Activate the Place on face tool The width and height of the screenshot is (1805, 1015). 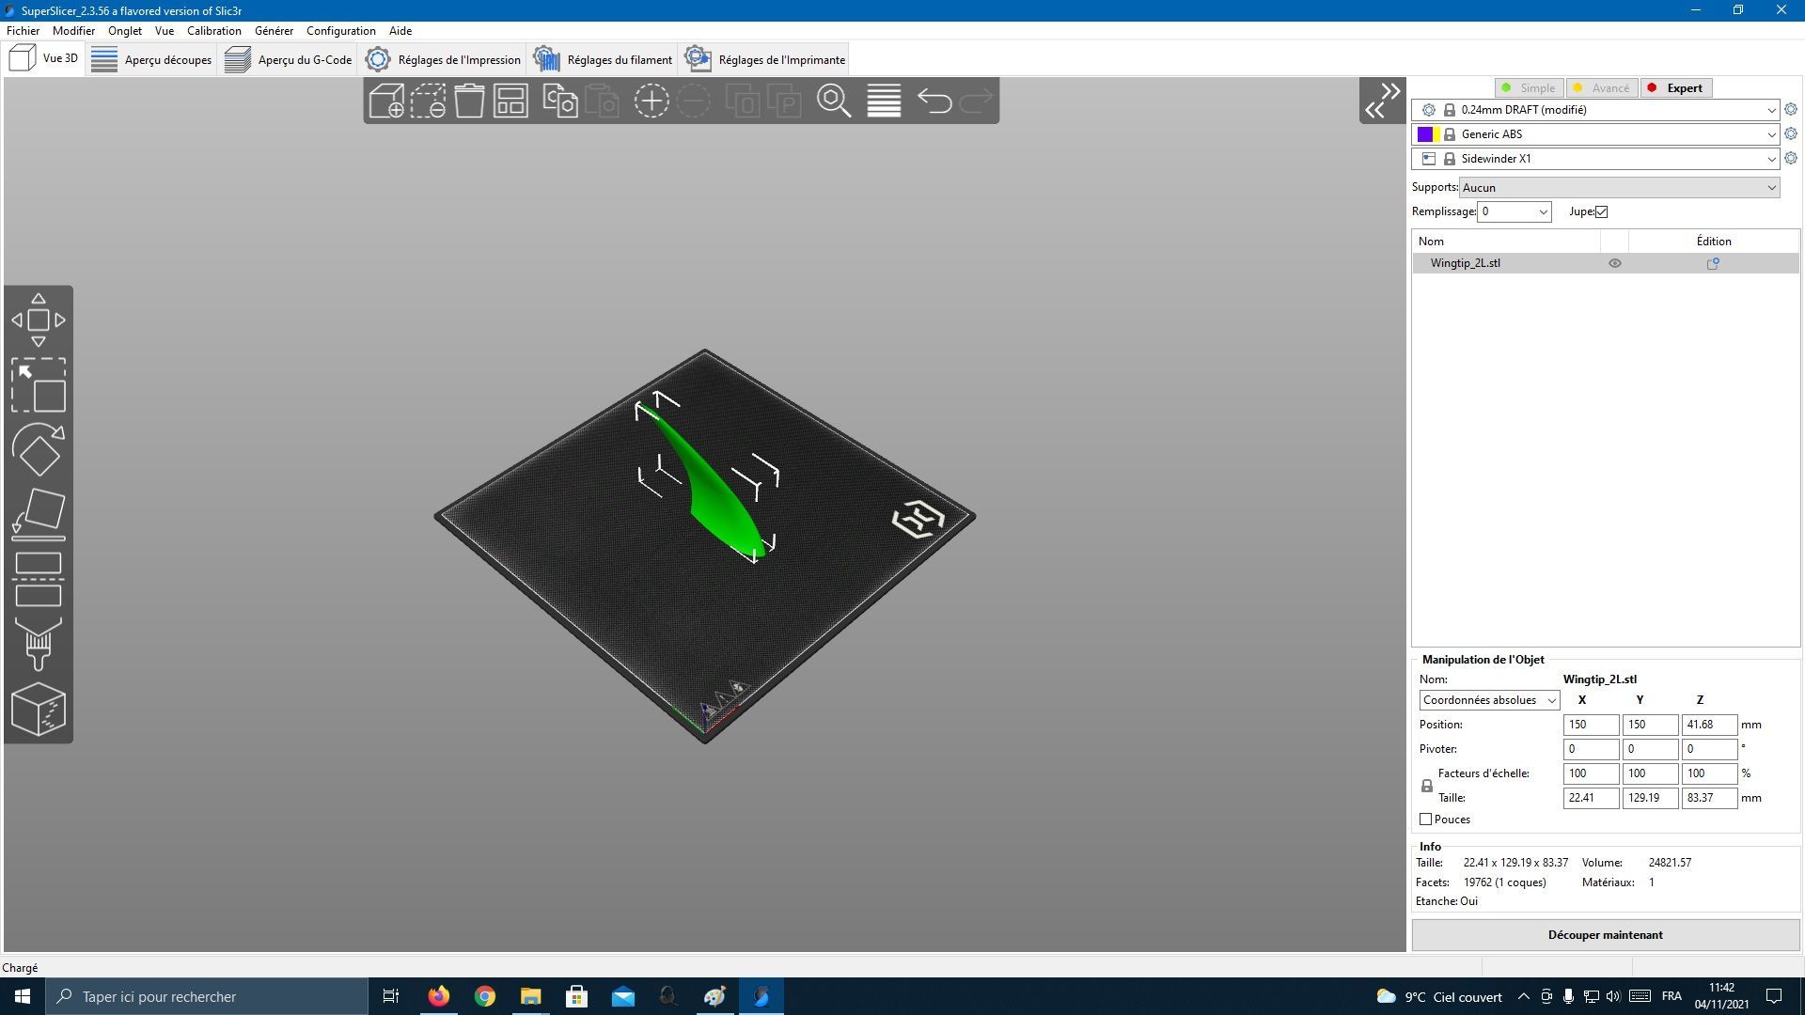click(x=39, y=514)
